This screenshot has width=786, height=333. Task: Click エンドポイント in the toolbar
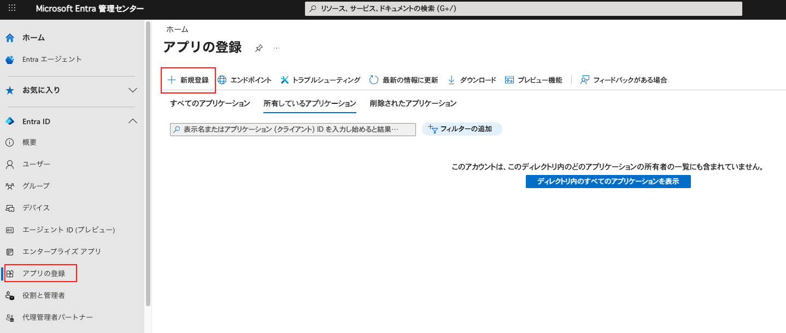coord(245,80)
